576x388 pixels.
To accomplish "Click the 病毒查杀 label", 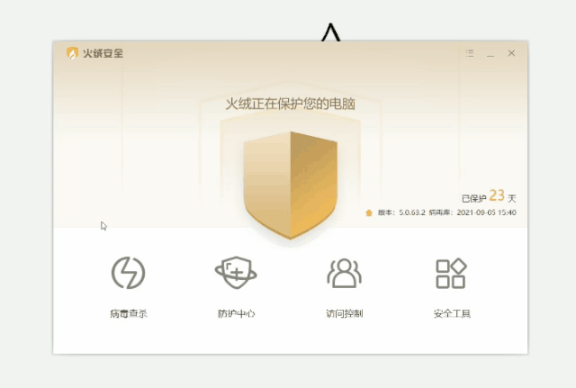I will pyautogui.click(x=128, y=313).
